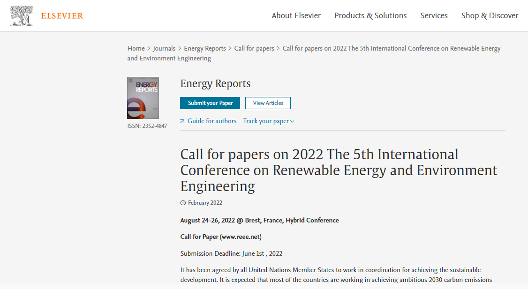Open the Energy Reports breadcrumb link
Screen dimensions: 528x289
point(205,48)
